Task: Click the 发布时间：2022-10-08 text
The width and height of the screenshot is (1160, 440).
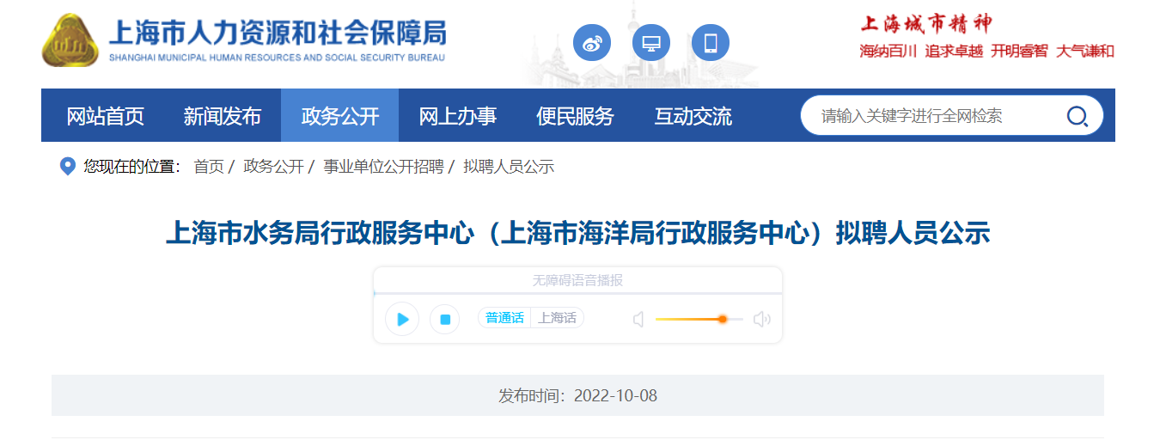Action: pos(577,396)
